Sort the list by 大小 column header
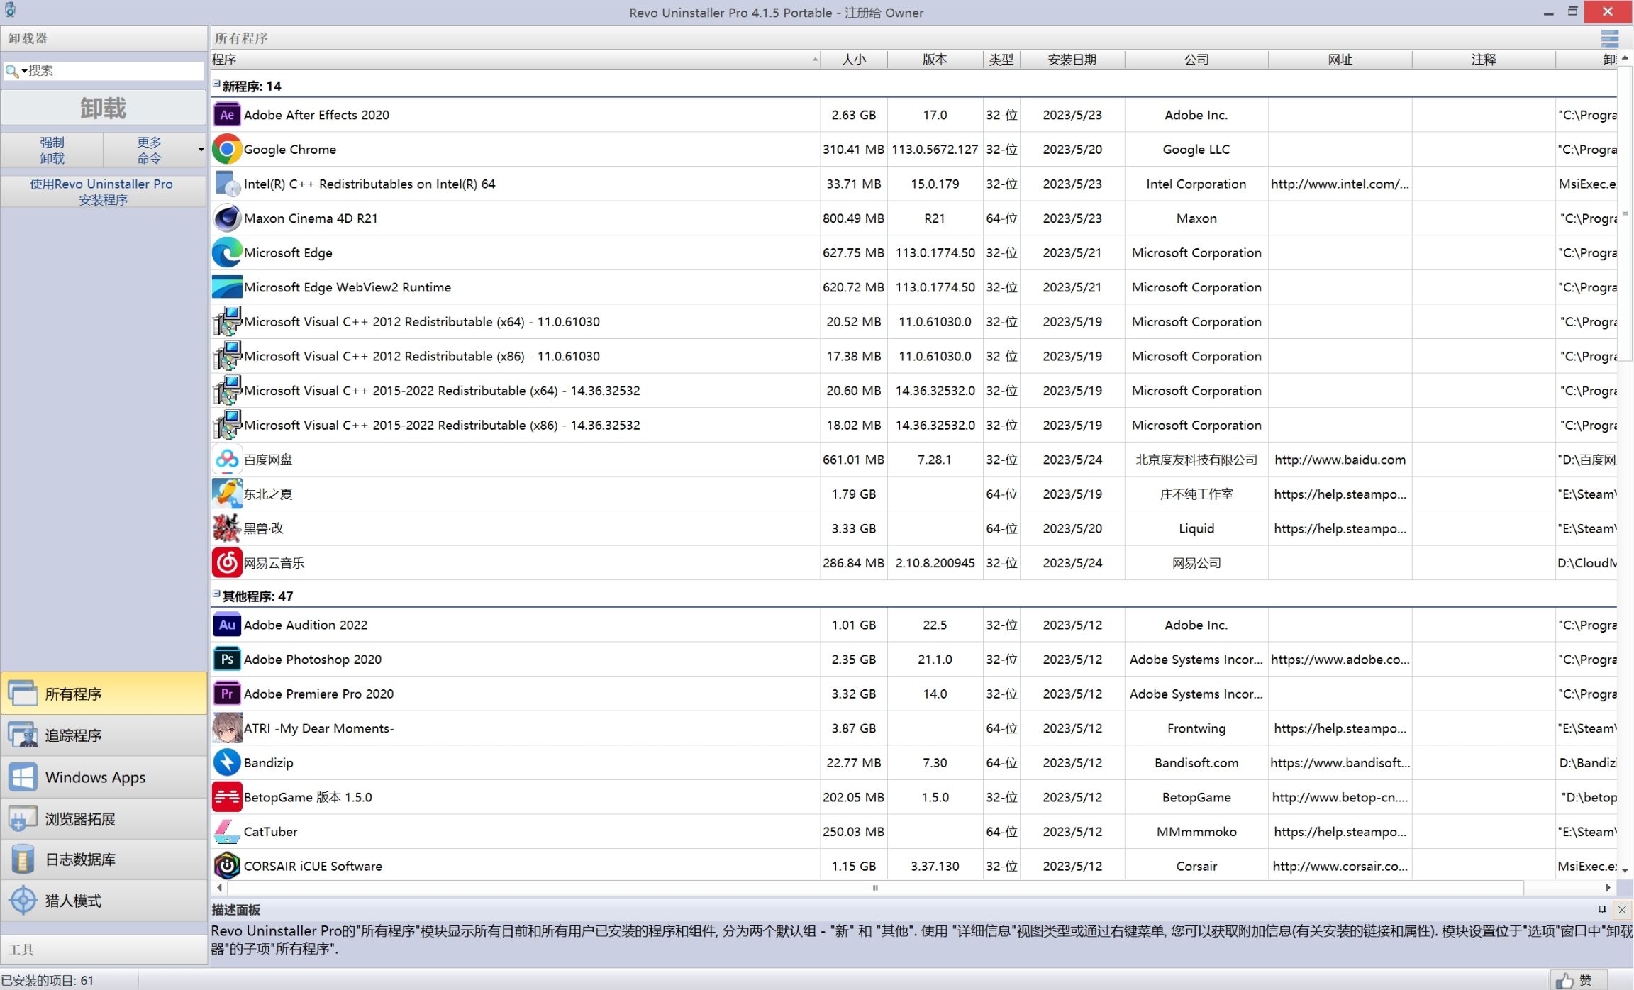Screen dimensions: 1634x990 [853, 60]
